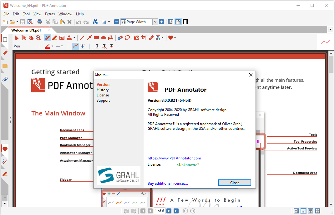Toggle smooth pen curve option
Viewport: 335px width, 215px height.
tap(75, 46)
